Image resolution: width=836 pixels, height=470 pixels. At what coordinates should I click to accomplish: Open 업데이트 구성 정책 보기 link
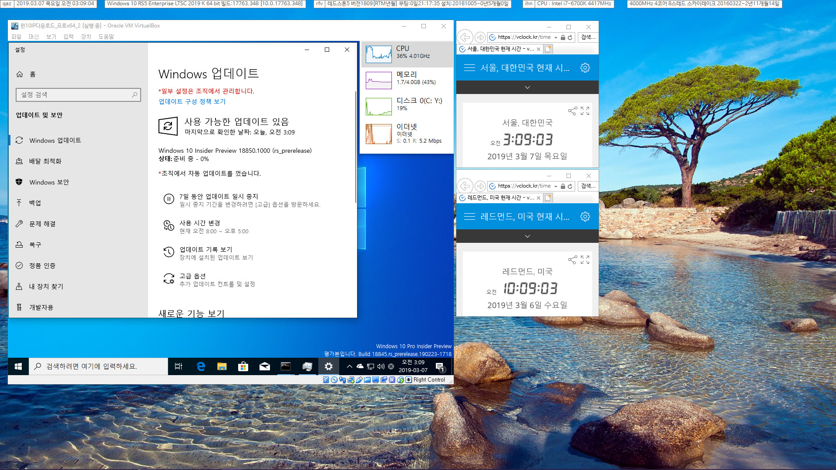coord(192,101)
